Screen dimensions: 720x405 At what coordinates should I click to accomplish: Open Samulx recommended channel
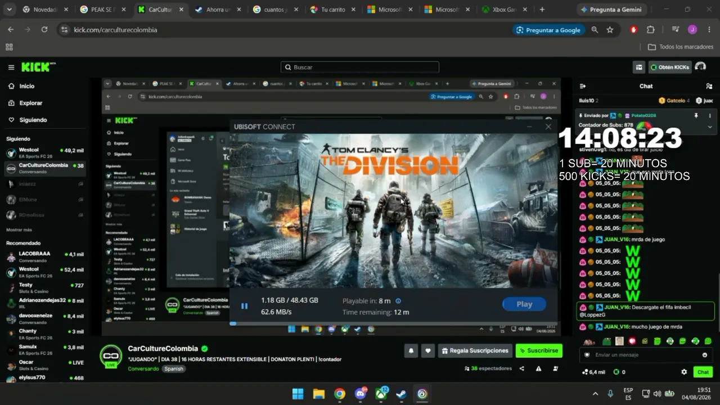(x=45, y=349)
